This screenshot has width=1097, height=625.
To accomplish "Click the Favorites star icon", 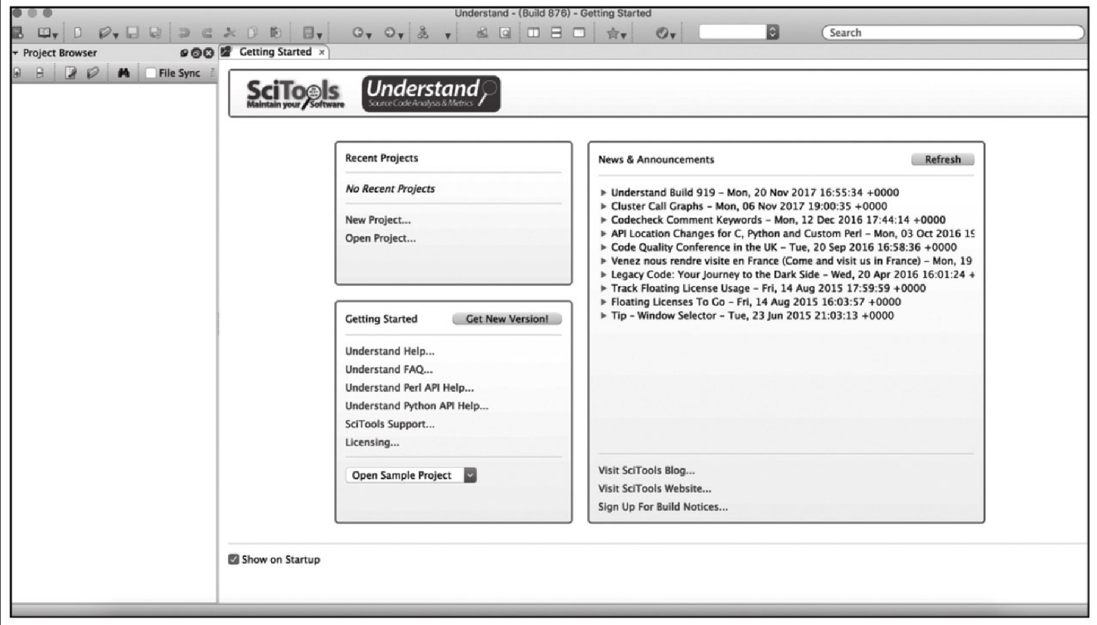I will click(612, 34).
